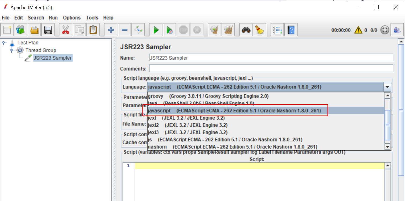The height and width of the screenshot is (201, 405).
Task: Open the Help menu
Action: tap(108, 18)
